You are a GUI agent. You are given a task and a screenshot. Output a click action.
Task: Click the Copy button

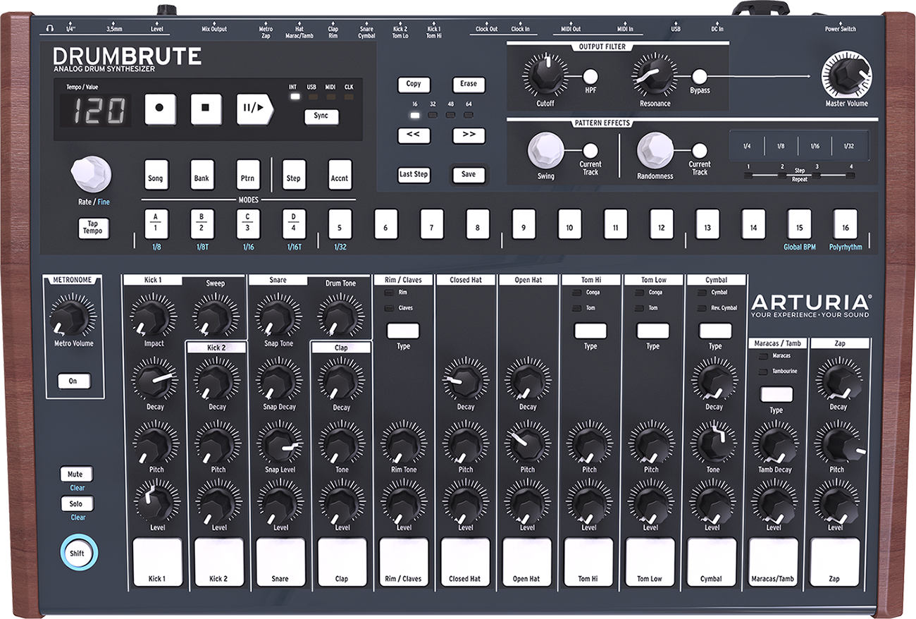point(414,85)
